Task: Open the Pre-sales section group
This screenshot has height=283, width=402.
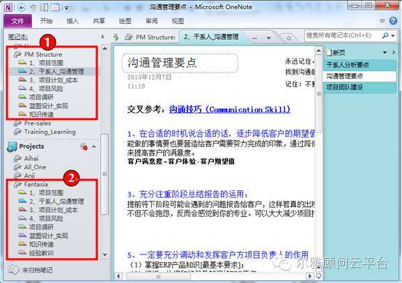Action: pyautogui.click(x=32, y=123)
